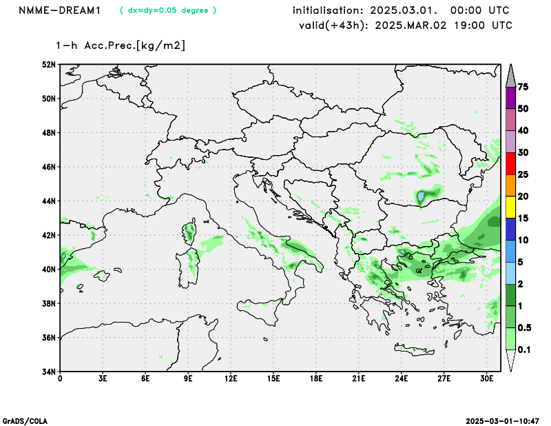Select the dark green 1-2 colorbar swatch

point(510,295)
